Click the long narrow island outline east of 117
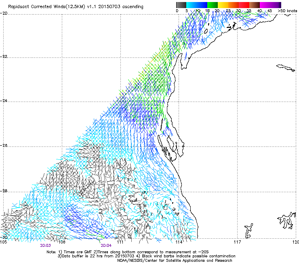 [286, 68]
